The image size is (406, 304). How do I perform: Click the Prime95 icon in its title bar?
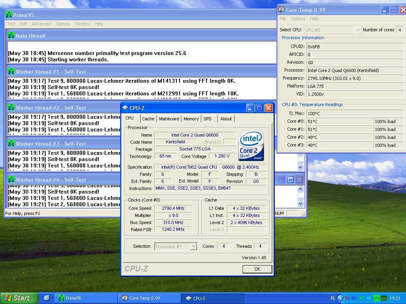[x=9, y=15]
